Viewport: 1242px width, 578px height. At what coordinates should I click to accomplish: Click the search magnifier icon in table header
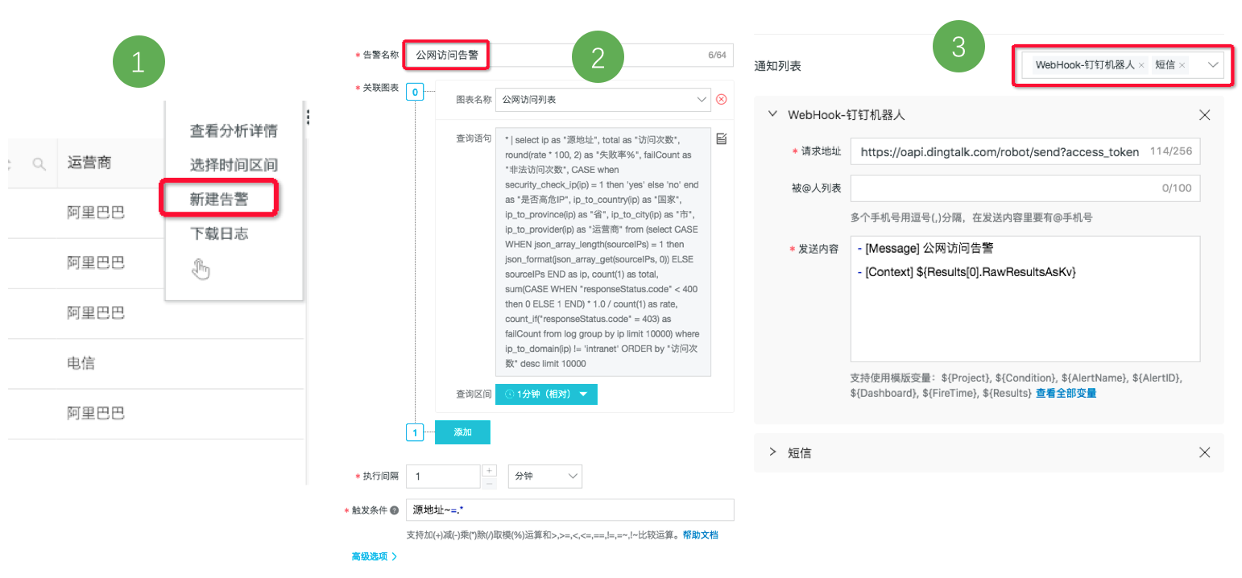pyautogui.click(x=38, y=163)
